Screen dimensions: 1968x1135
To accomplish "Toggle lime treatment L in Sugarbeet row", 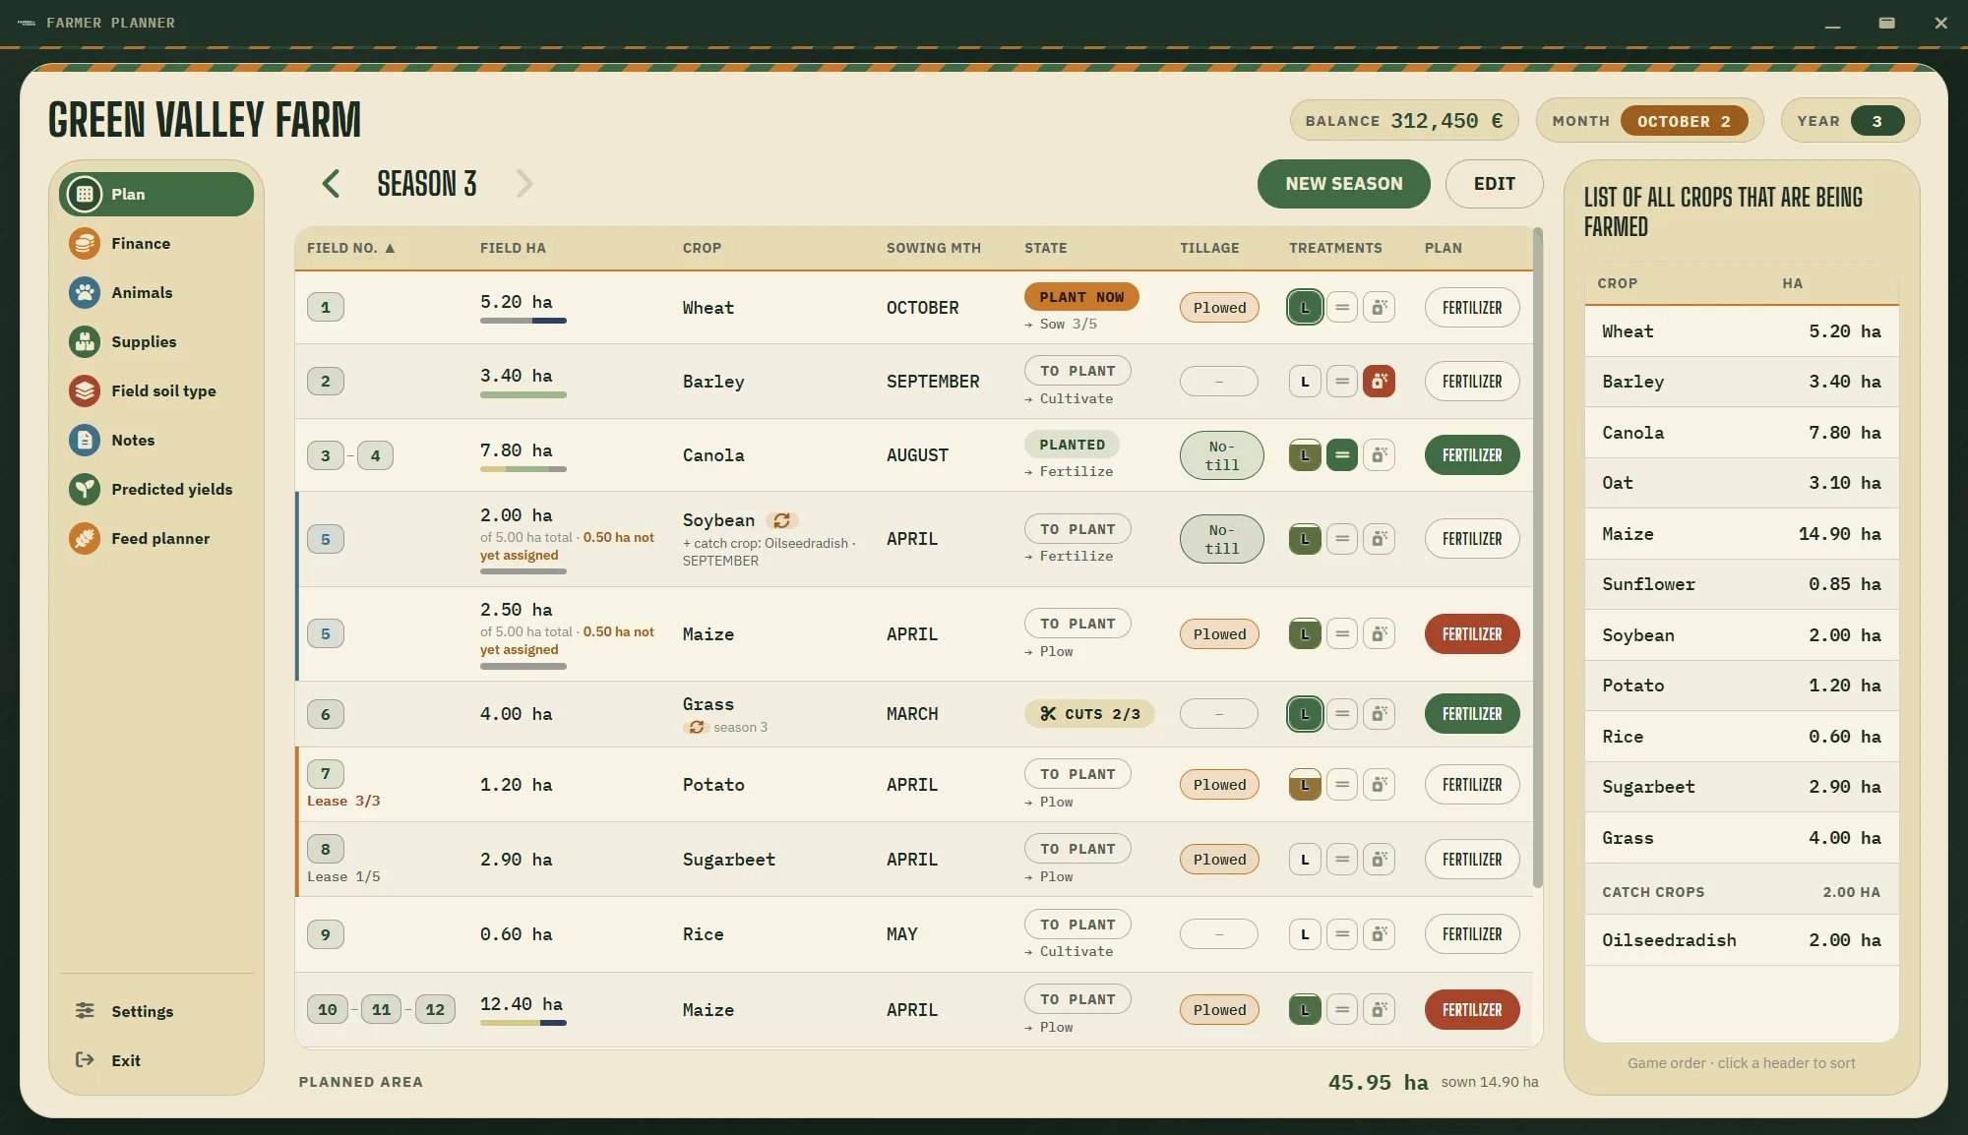I will (x=1305, y=860).
